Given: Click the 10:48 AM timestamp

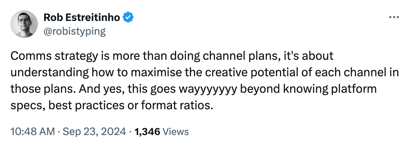Looking at the screenshot, I should [x=33, y=132].
